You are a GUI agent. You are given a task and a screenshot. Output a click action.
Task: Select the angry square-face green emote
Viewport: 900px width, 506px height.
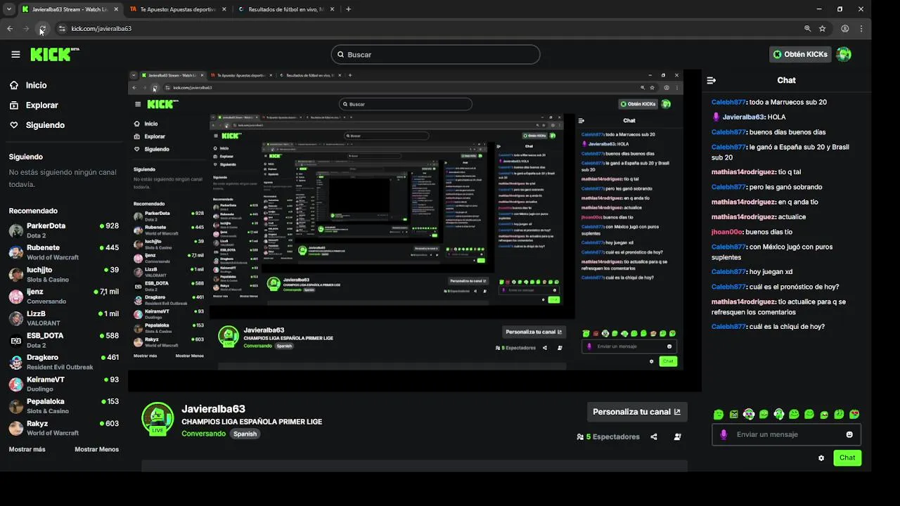point(733,415)
